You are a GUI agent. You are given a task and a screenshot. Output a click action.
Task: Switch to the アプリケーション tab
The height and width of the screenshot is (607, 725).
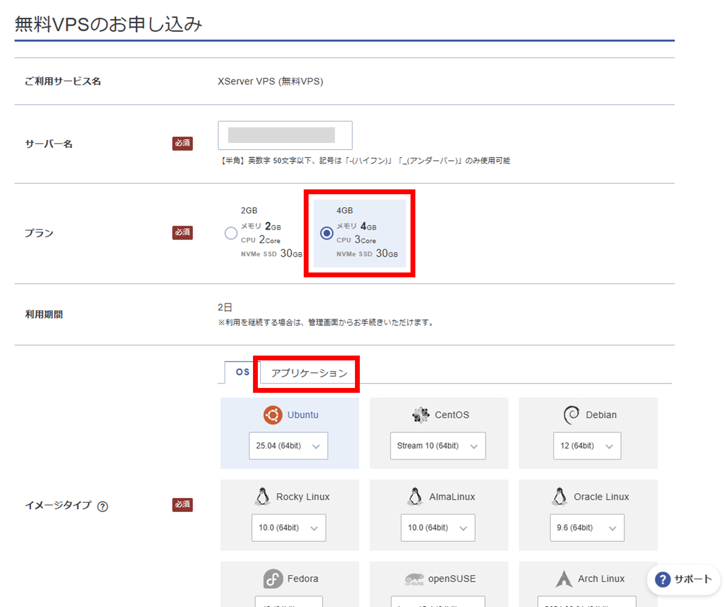pos(309,373)
